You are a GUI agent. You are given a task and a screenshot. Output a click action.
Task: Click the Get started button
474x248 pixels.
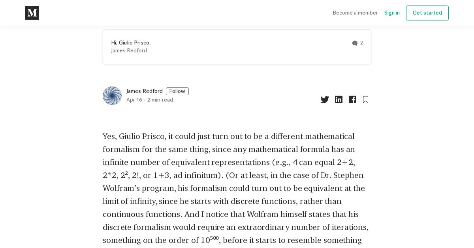(x=427, y=13)
